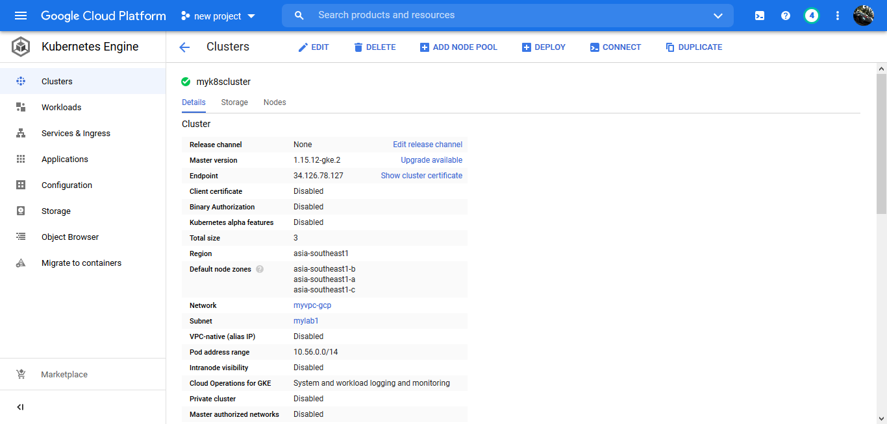887x424 pixels.
Task: Click the Google Cloud Platform title
Action: [x=103, y=16]
